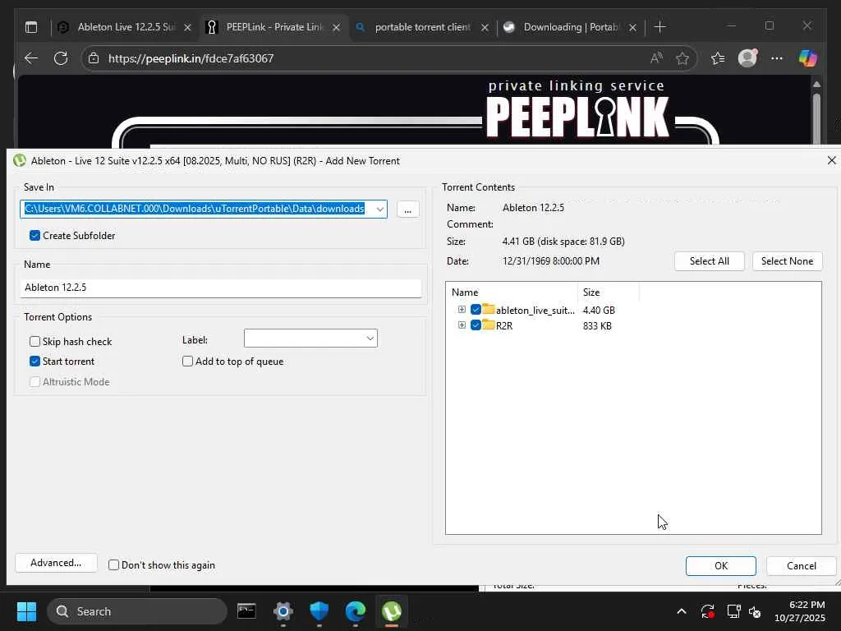
Task: Open the tab actions menu icon in Edge
Action: click(31, 27)
